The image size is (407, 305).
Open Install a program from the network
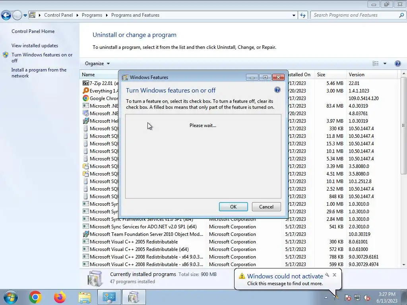tap(39, 73)
